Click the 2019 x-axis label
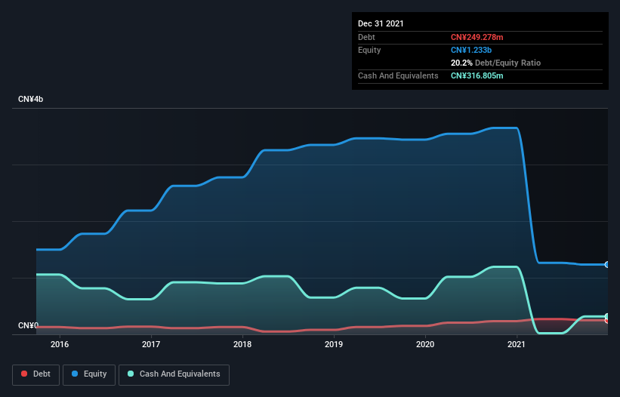620x397 pixels. coord(334,344)
